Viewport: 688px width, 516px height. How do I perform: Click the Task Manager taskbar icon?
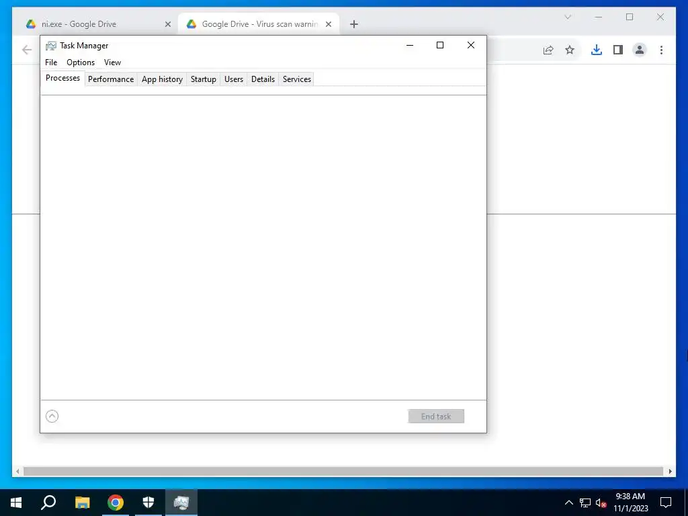coord(181,503)
